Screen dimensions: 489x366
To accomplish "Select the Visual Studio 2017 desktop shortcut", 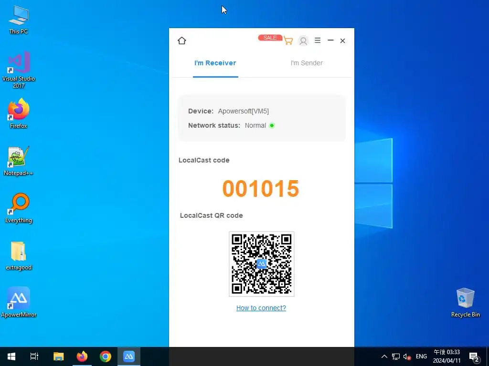I will coord(19,70).
